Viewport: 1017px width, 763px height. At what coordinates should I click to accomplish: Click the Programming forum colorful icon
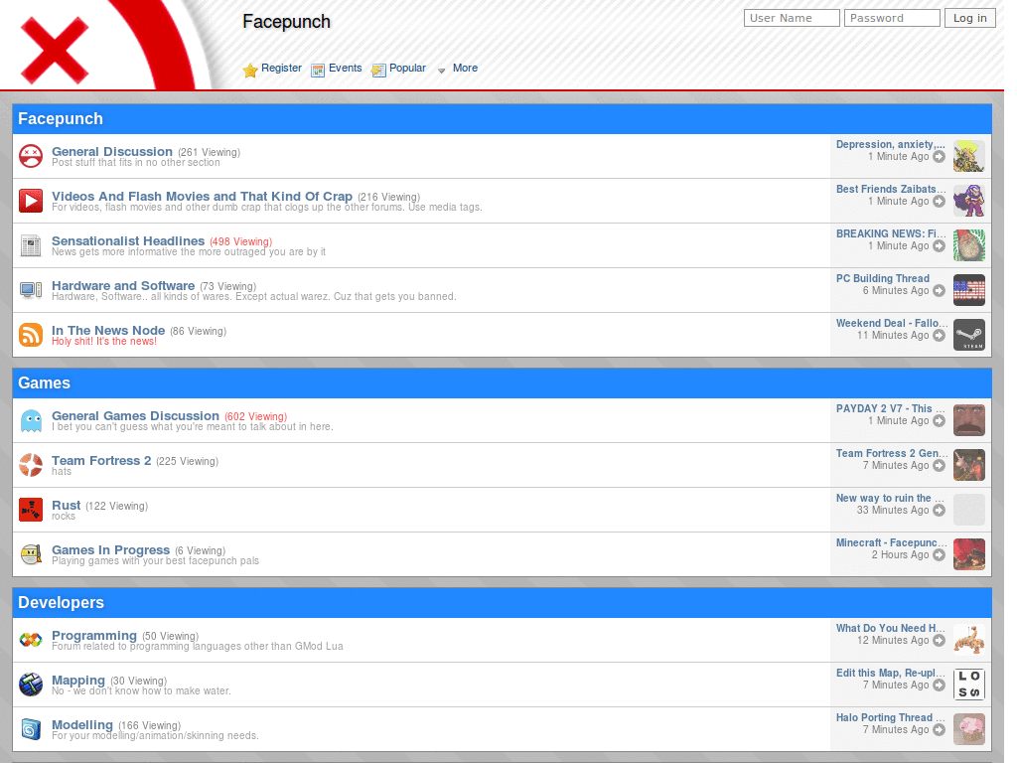click(x=31, y=640)
